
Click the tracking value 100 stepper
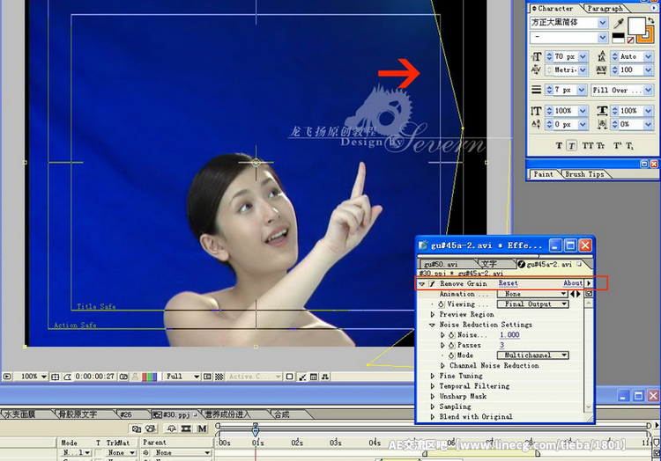click(614, 70)
